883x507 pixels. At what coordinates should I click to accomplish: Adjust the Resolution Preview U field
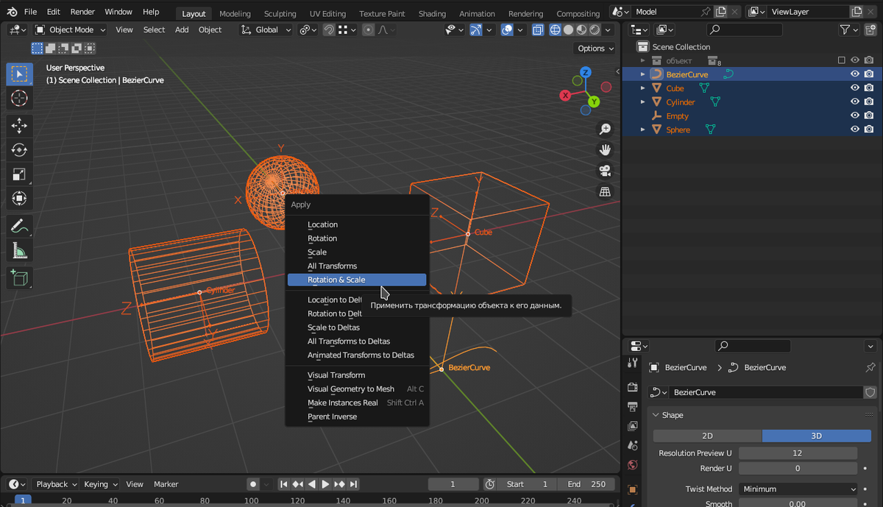(798, 453)
